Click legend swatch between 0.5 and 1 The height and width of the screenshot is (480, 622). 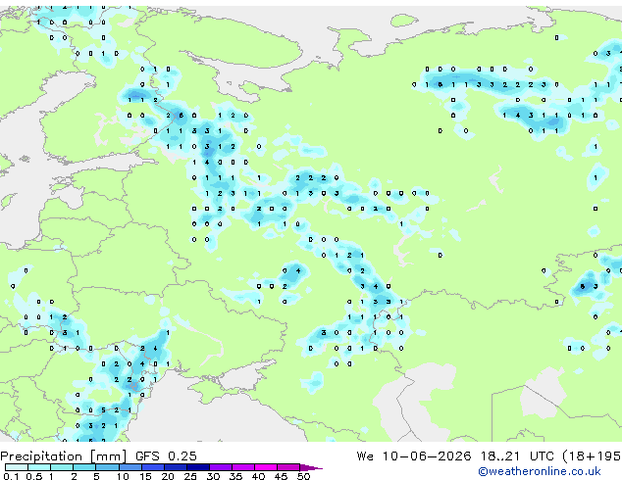39,467
